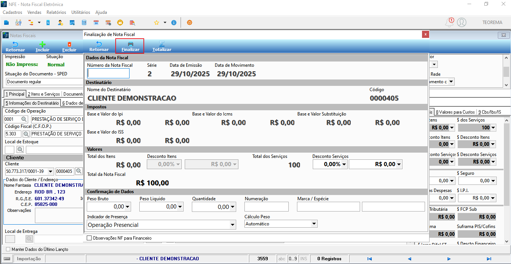The height and width of the screenshot is (264, 511).
Task: Open the Utilitários menu
Action: pos(81,12)
